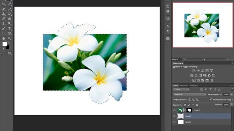Select the Type tool
234x131 pixels.
click(10, 28)
